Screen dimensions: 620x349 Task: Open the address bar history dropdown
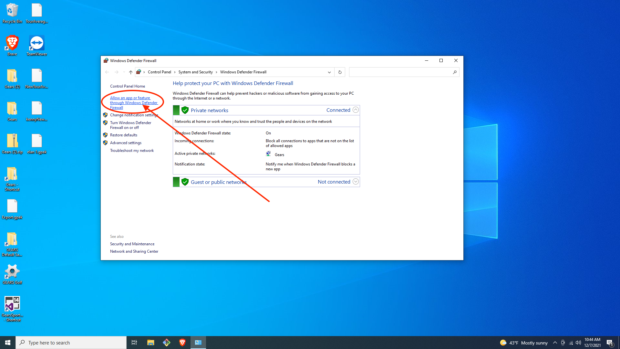[x=329, y=72]
